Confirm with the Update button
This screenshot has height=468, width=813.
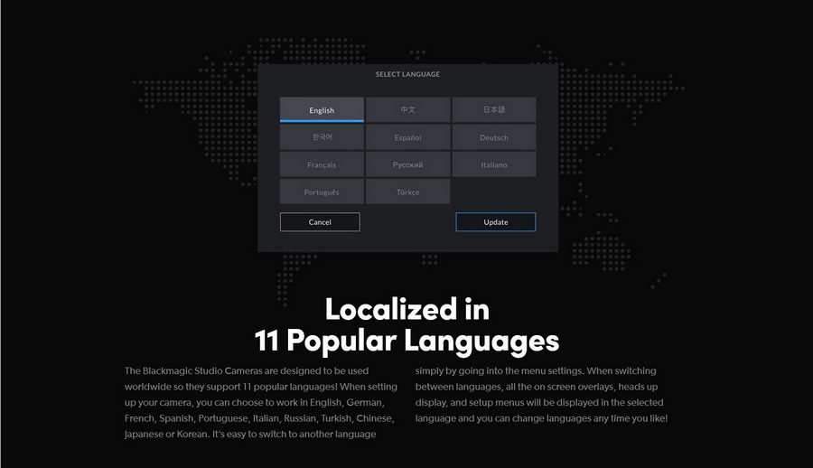click(495, 221)
